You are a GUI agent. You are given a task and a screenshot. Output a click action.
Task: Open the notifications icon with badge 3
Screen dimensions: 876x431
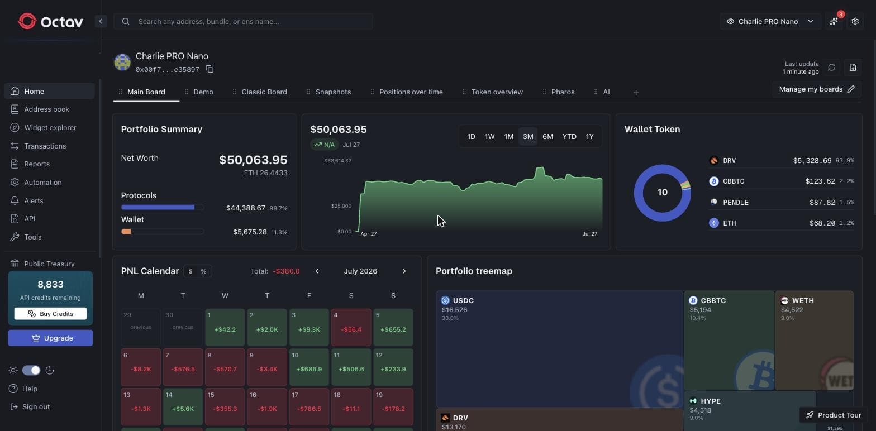click(x=834, y=21)
